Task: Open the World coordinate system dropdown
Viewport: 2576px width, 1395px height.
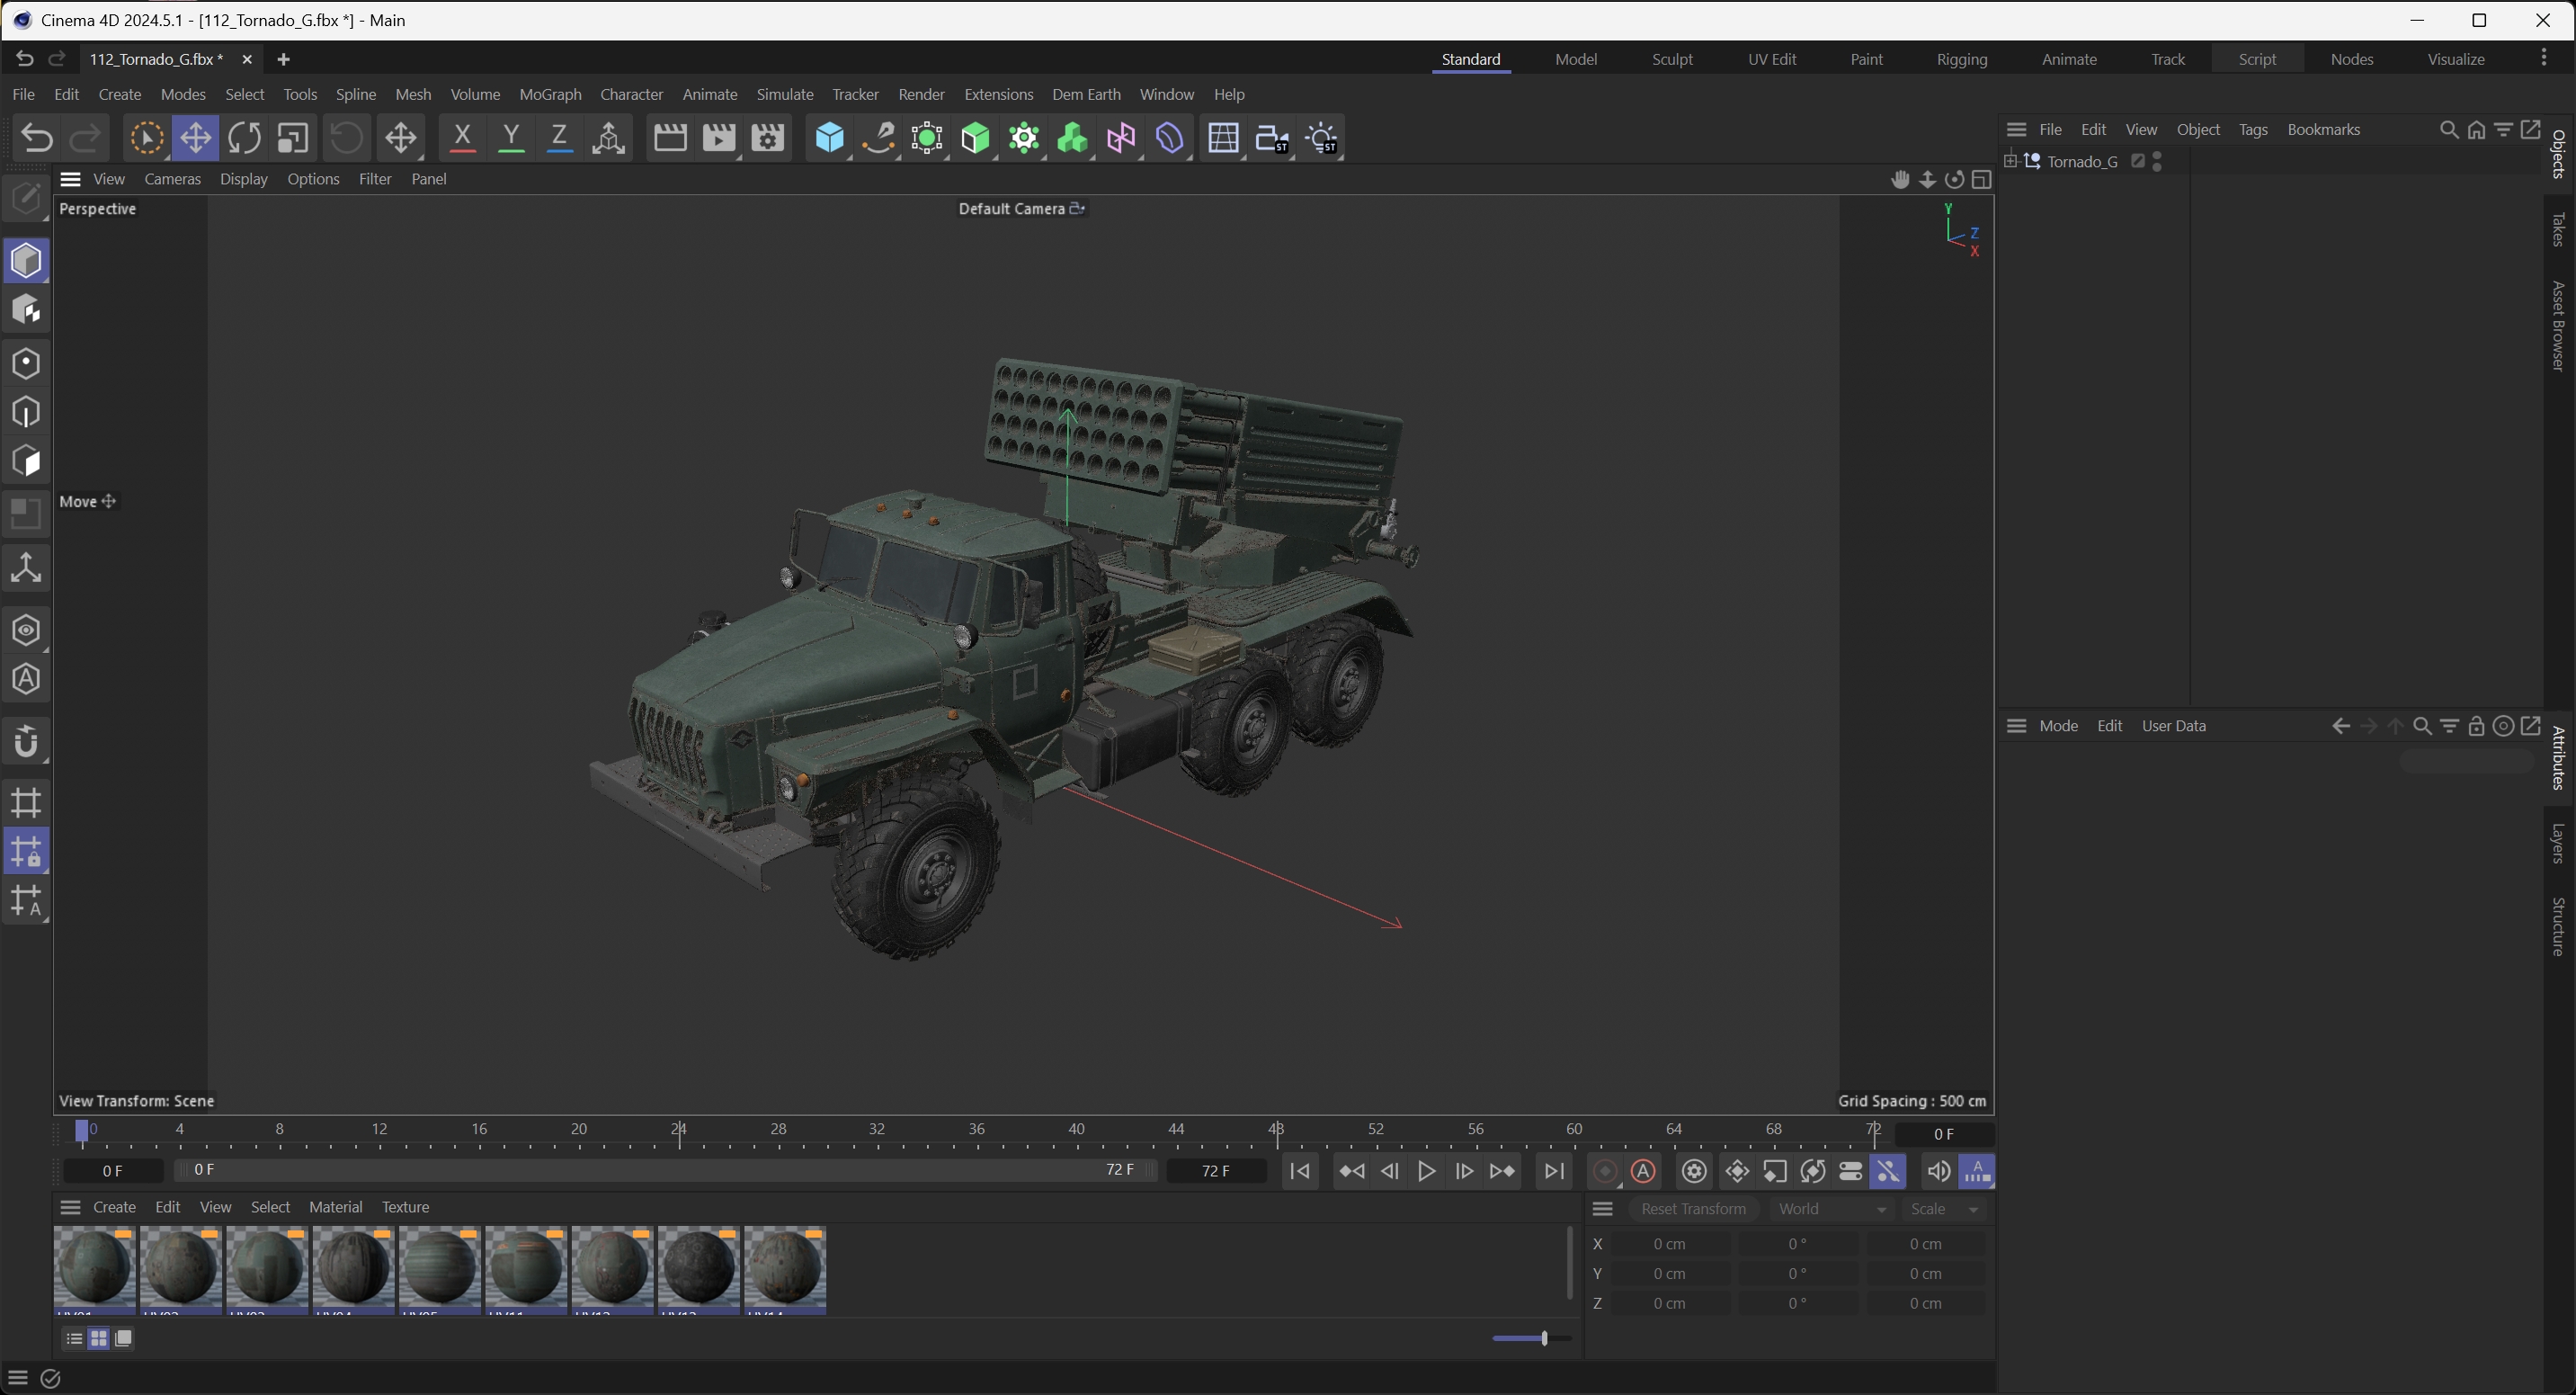Action: coord(1831,1209)
